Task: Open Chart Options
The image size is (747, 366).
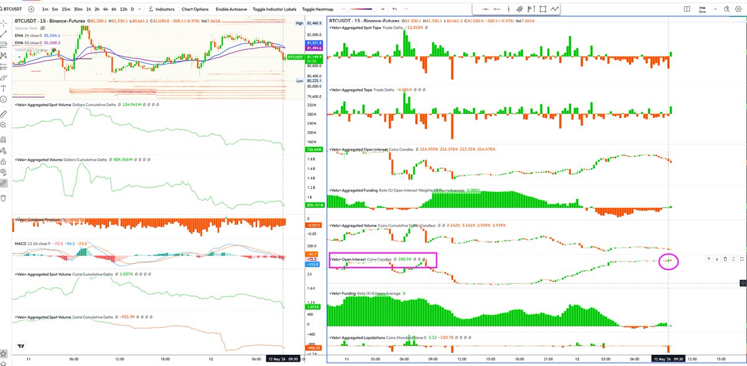Action: pyautogui.click(x=195, y=9)
